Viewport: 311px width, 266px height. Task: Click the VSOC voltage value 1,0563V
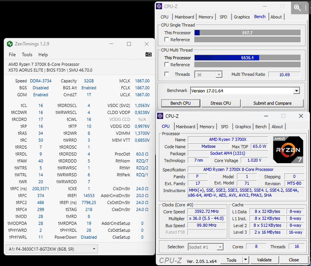(142, 105)
